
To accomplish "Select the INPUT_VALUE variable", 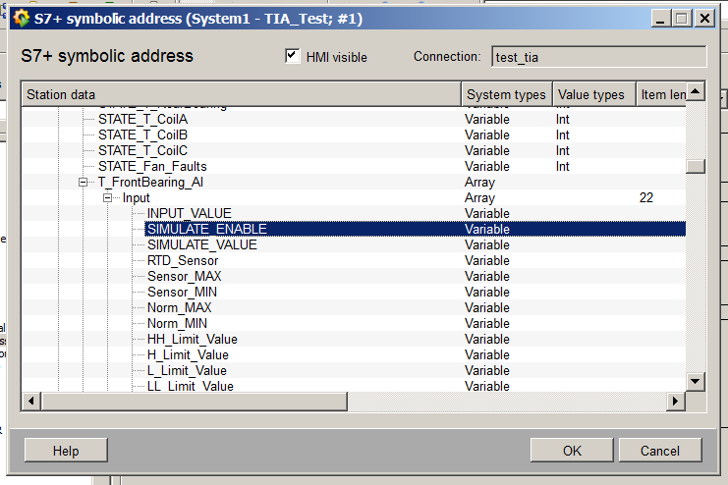I will (190, 213).
